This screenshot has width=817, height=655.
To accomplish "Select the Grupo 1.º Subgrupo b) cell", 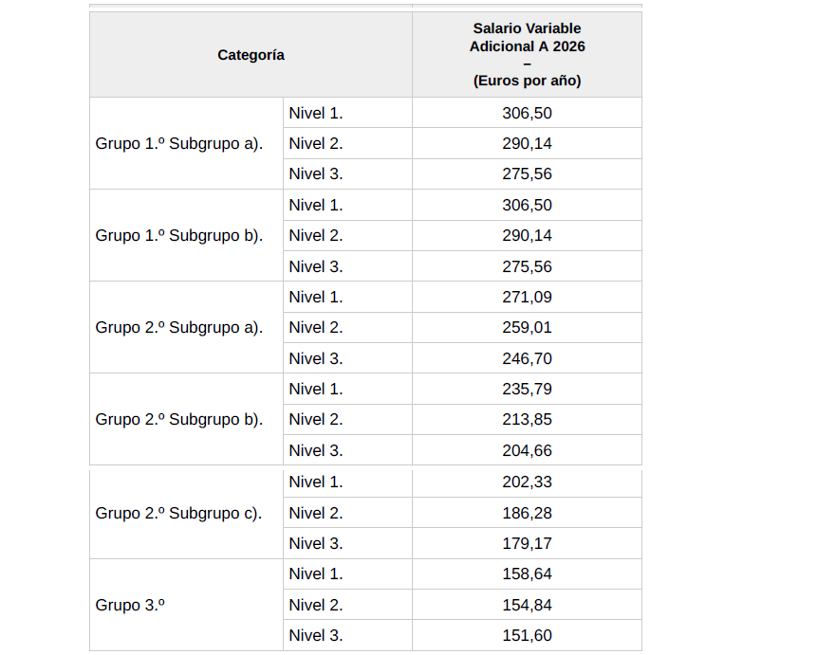I will point(187,235).
